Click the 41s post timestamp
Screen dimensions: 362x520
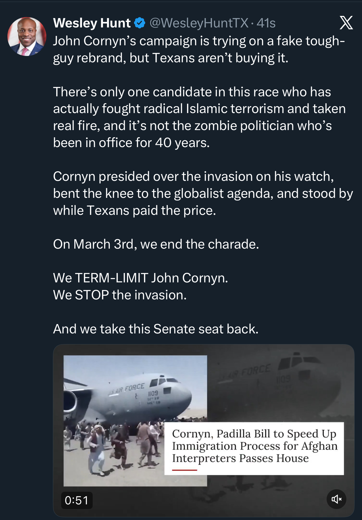(x=266, y=23)
